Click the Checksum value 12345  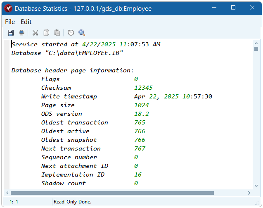tap(143, 88)
